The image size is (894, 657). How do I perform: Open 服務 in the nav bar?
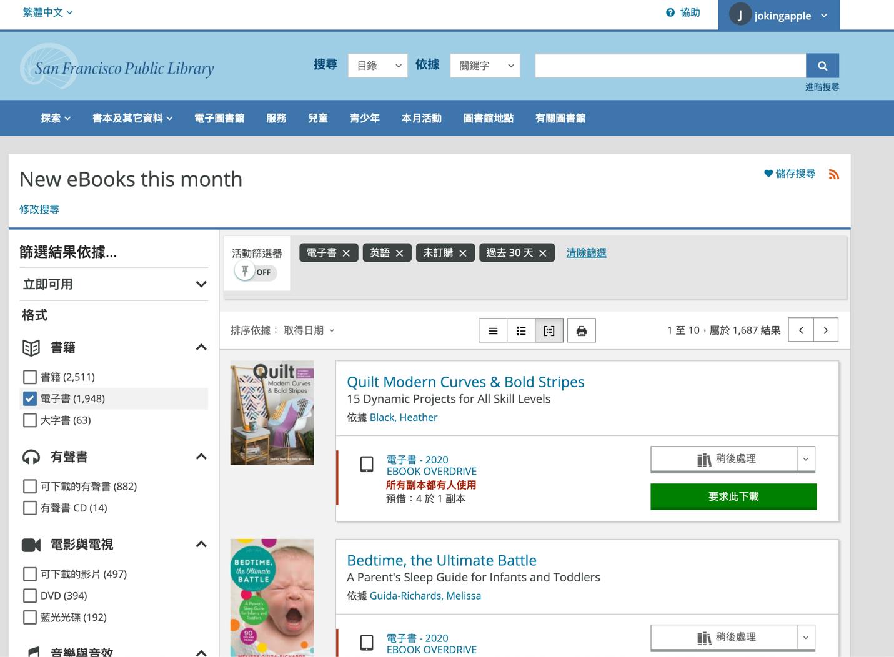pos(276,118)
